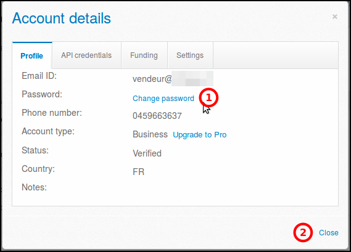Dismiss dialog with the top-right X icon
351x252 pixels.
pyautogui.click(x=335, y=17)
